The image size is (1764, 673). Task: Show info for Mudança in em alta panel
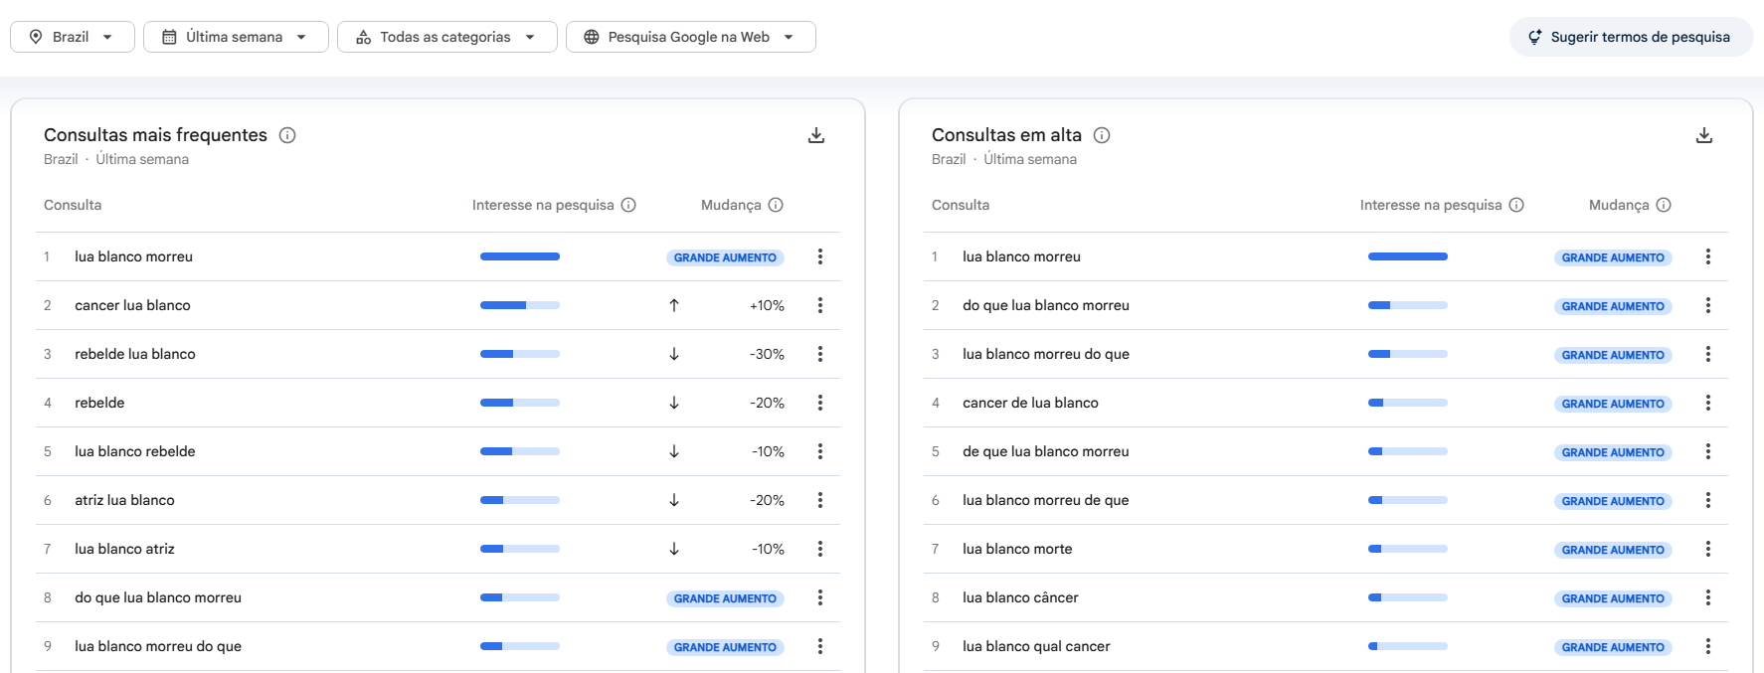coord(1664,205)
